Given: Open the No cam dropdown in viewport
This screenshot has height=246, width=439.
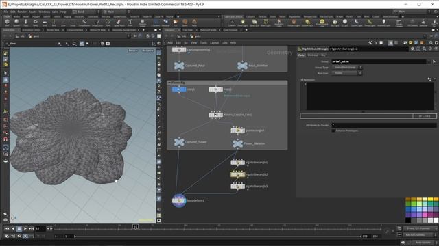Looking at the screenshot, I should coord(147,51).
